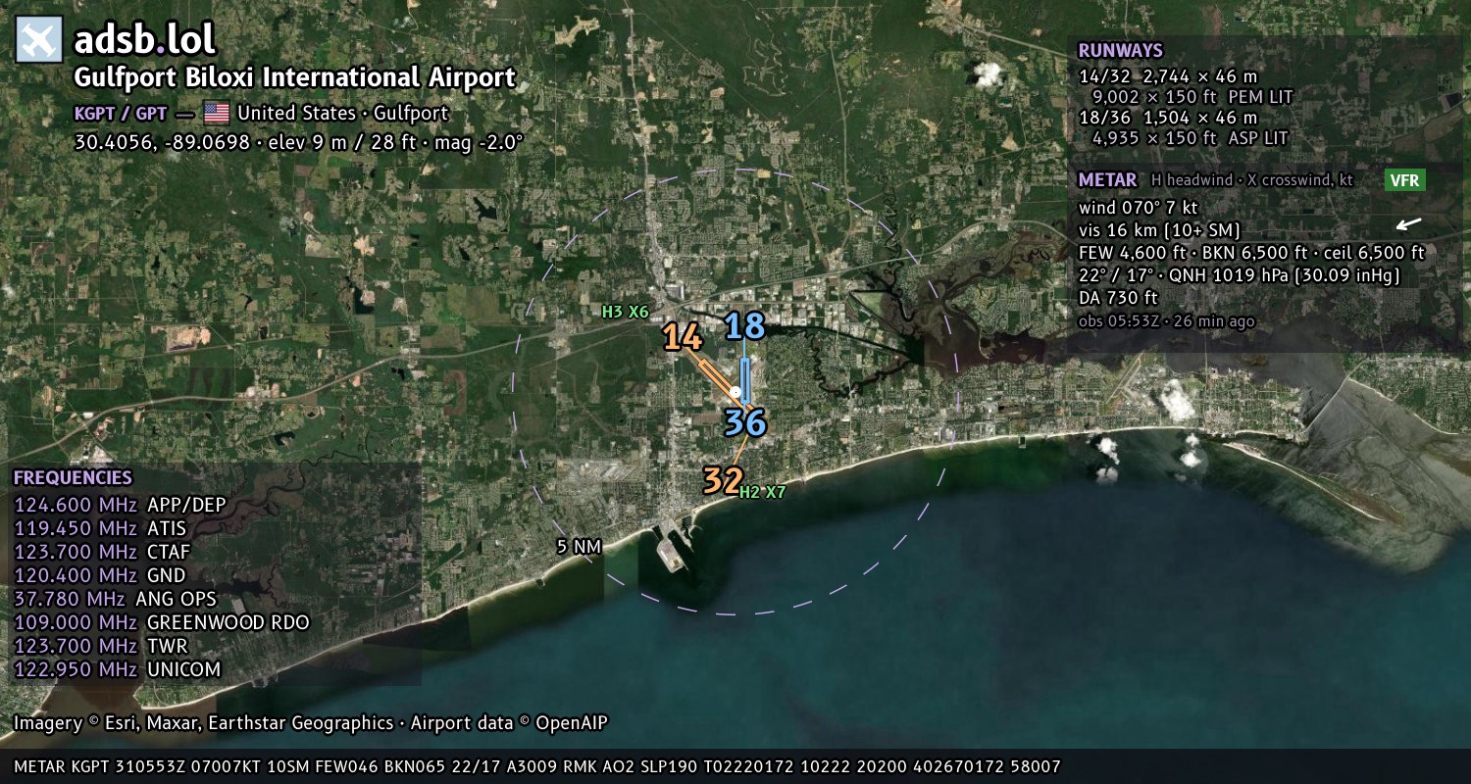This screenshot has width=1471, height=784.
Task: Click the DA 730 ft density altitude
Action: point(1118,298)
